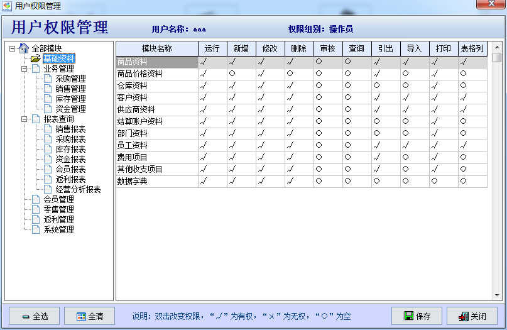Click the grid scrollbar up arrow
The height and width of the screenshot is (330, 507).
click(497, 47)
